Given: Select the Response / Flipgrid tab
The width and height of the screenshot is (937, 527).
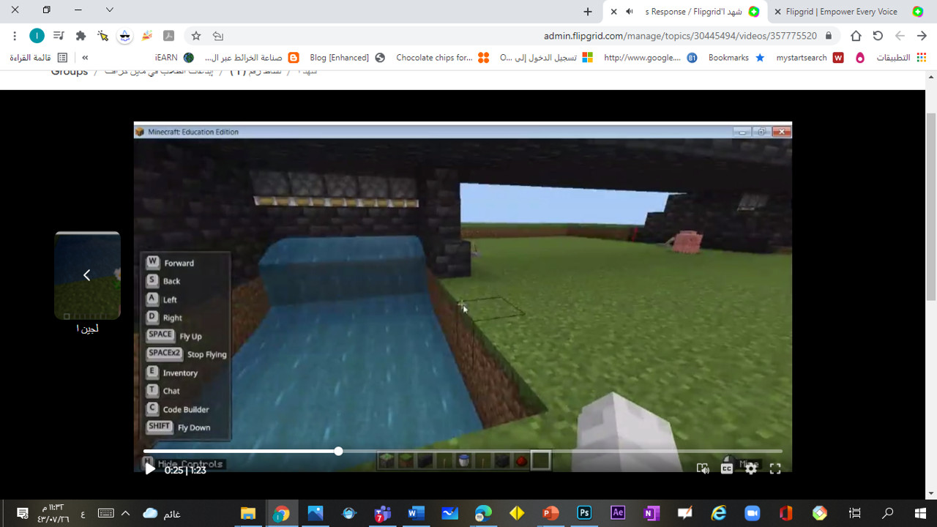Looking at the screenshot, I should tap(685, 11).
